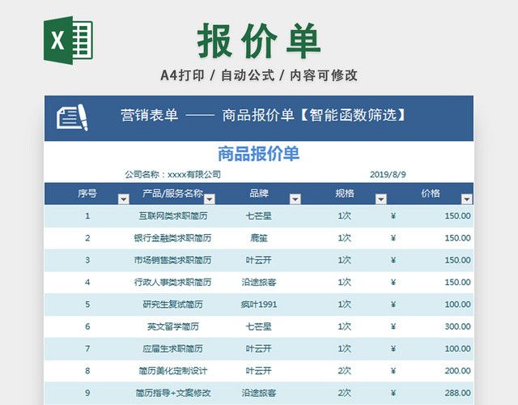The width and height of the screenshot is (518, 405).
Task: Select price 200.00 in row 8
Action: pos(457,371)
